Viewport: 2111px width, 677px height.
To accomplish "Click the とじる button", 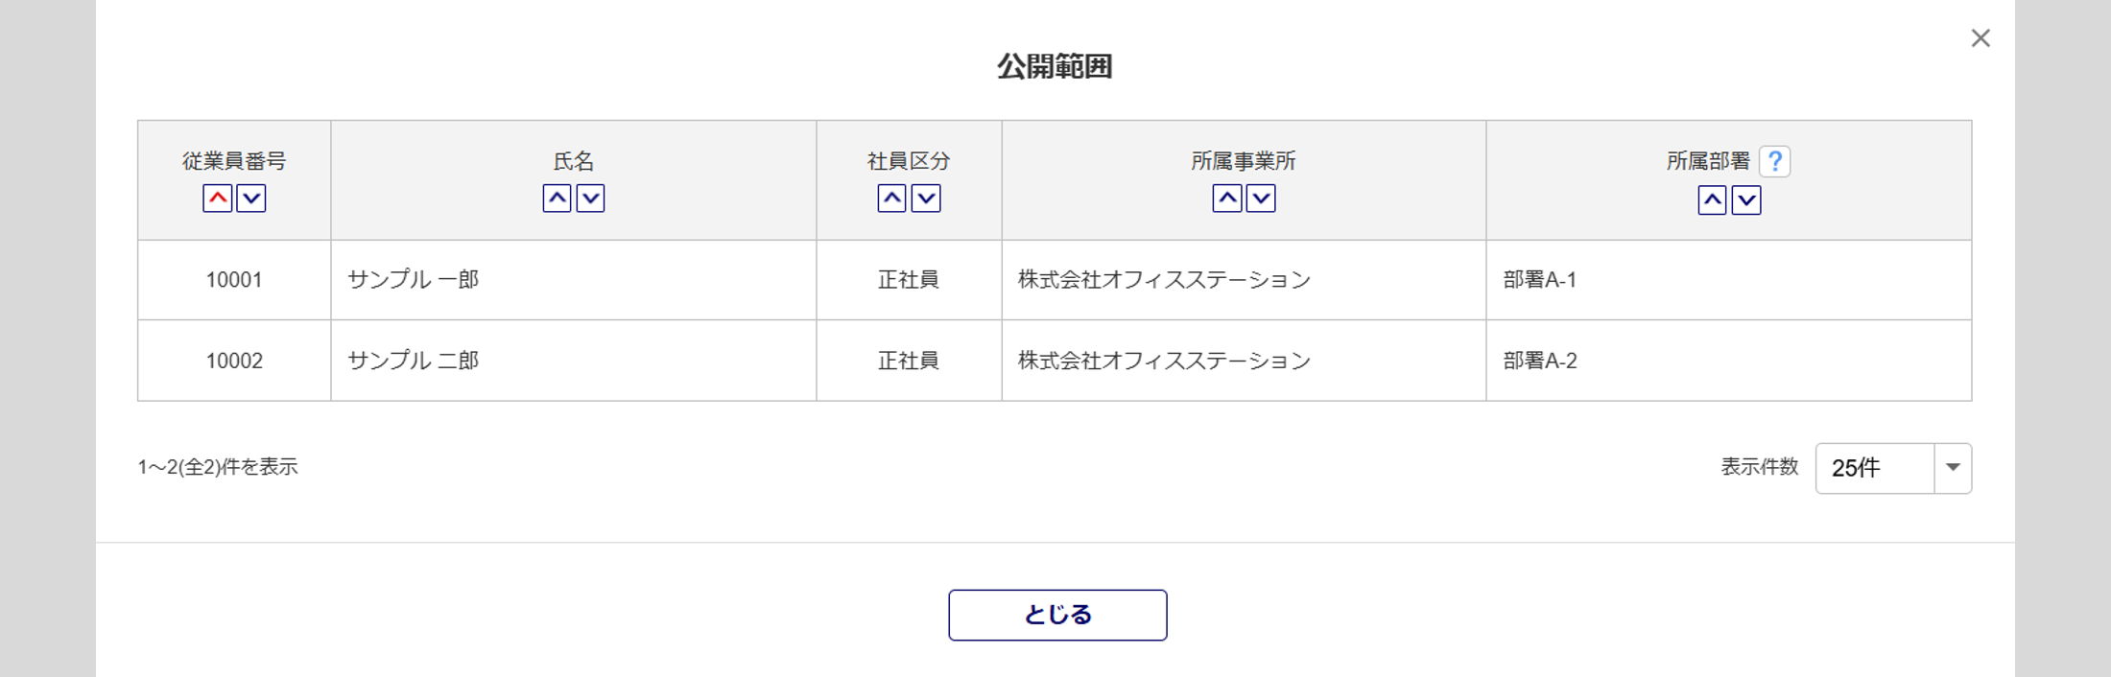I will click(x=1057, y=615).
